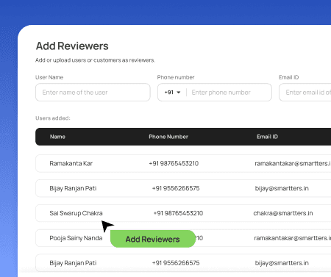Click the chakra@smartters.in email cell

(283, 213)
